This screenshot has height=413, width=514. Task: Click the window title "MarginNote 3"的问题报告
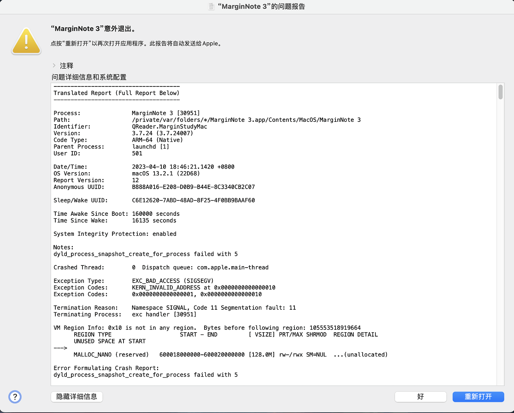[261, 6]
